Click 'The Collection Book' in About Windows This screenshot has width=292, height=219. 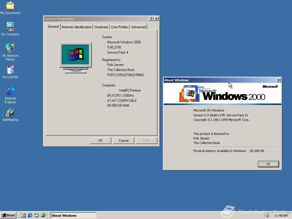tap(207, 143)
